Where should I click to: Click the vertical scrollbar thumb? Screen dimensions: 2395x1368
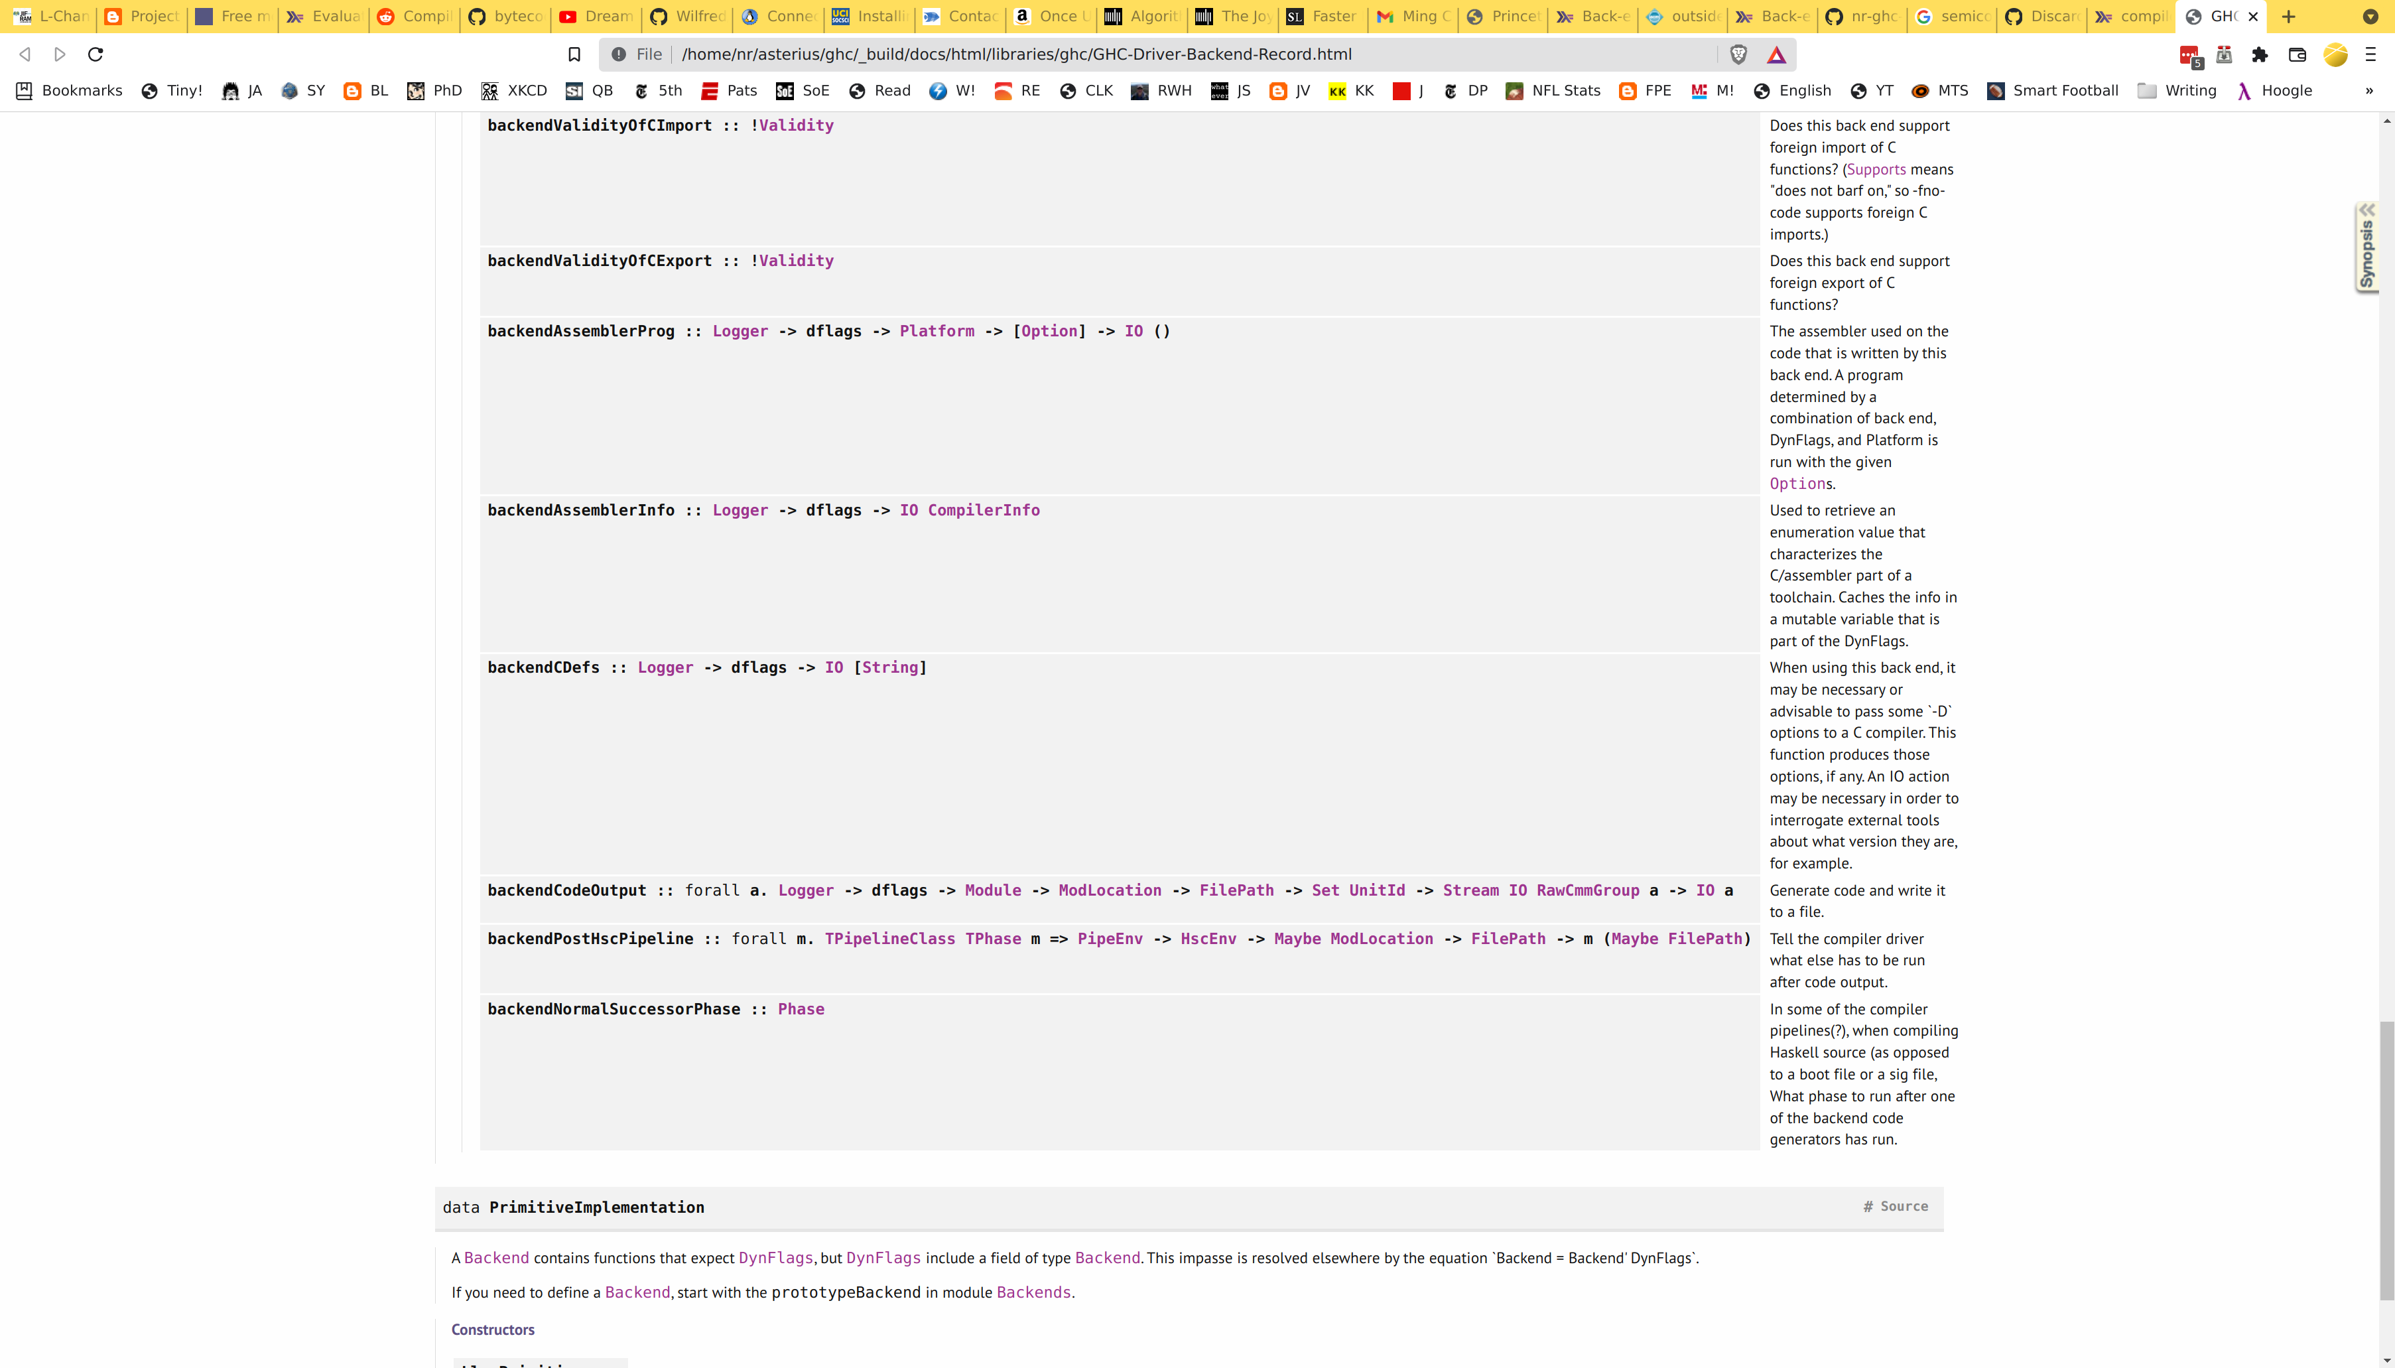(2386, 1160)
